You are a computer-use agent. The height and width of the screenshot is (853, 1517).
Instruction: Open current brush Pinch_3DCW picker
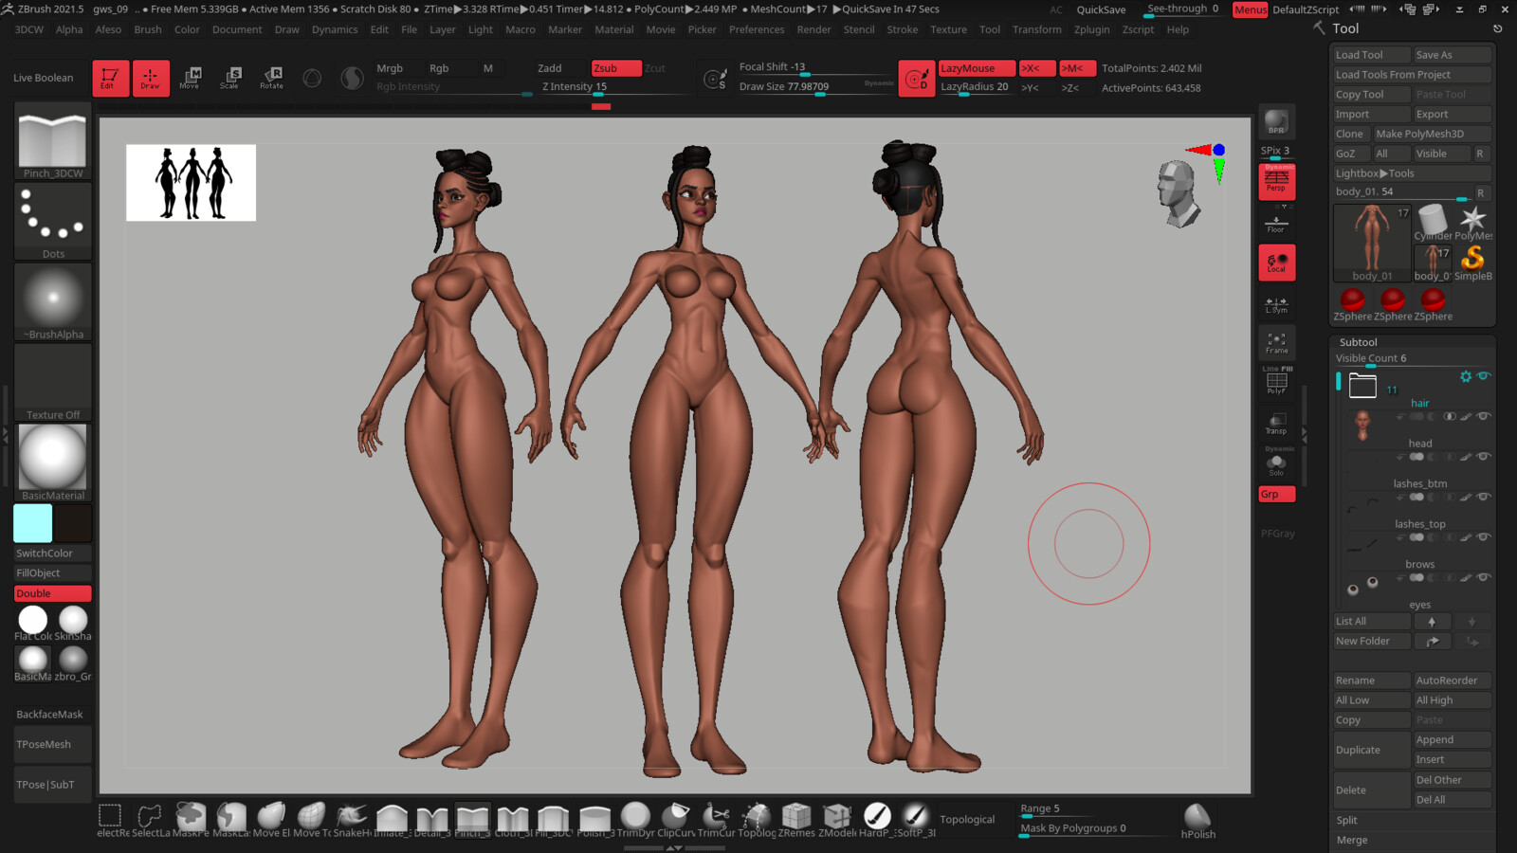coord(53,141)
